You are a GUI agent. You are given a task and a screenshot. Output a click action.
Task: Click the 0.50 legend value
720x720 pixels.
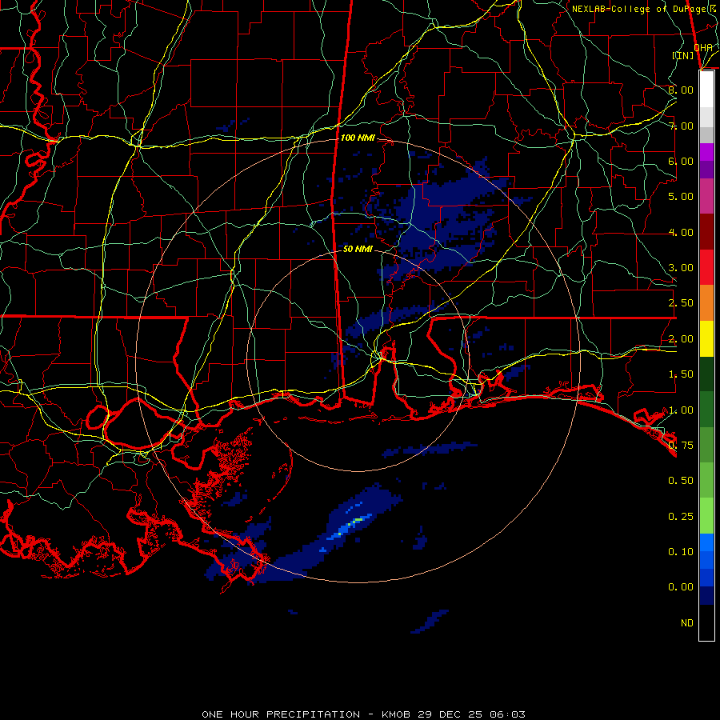681,481
